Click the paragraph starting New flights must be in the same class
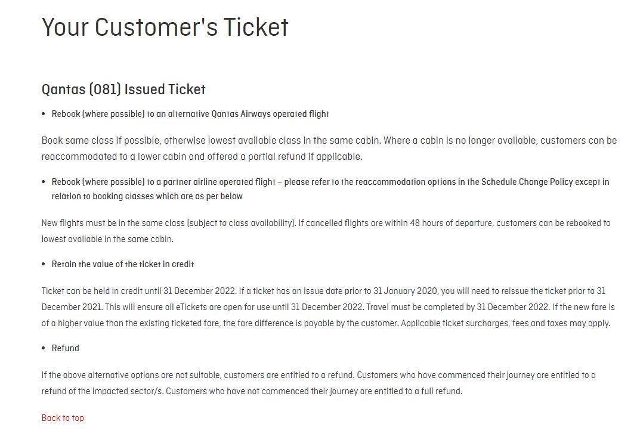The height and width of the screenshot is (446, 637). pos(326,231)
